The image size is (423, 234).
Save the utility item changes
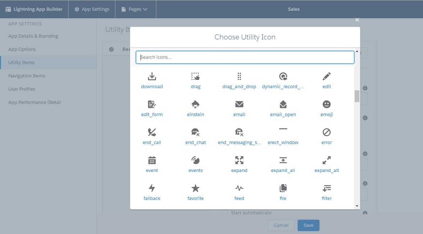click(x=308, y=225)
